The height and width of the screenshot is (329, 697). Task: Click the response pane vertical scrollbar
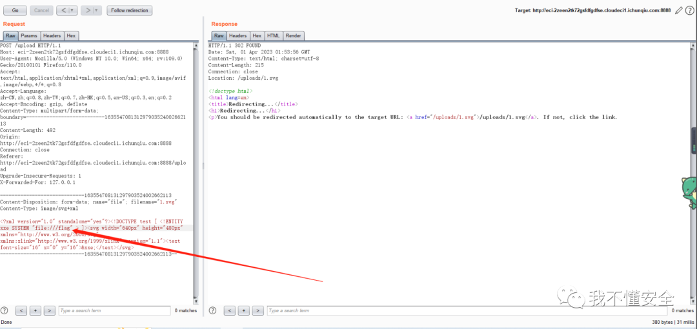(x=694, y=173)
